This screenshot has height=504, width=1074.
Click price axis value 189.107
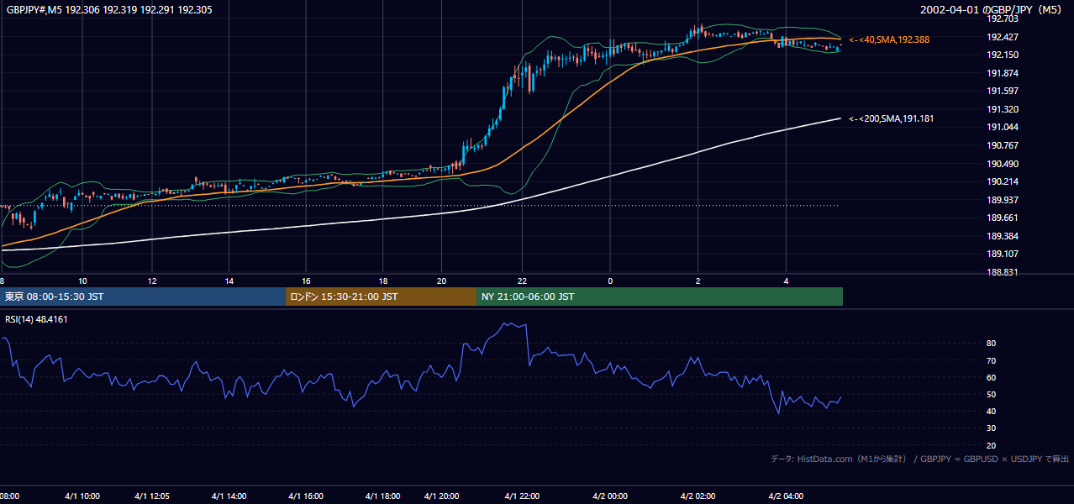coord(1003,254)
